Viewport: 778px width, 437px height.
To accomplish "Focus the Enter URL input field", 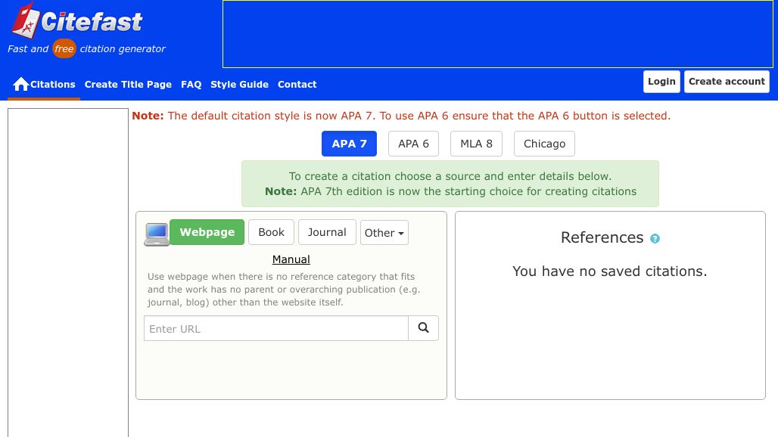I will click(276, 328).
